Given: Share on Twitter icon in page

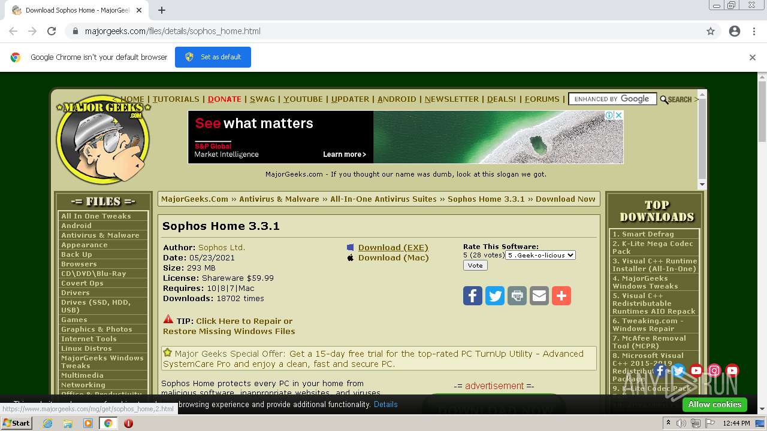Looking at the screenshot, I should point(495,296).
